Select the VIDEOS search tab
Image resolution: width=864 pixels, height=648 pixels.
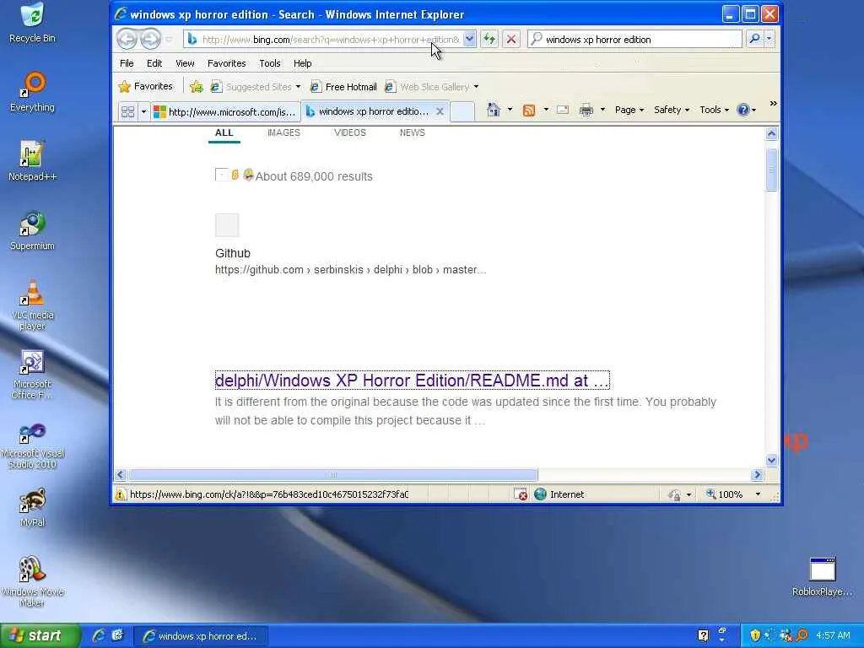click(350, 132)
